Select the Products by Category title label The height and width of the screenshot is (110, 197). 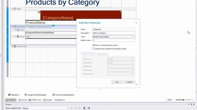tap(62, 3)
